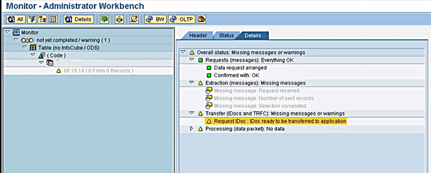
Task: Select 'Overall status: Missing messages or warnings' text
Action: point(251,52)
